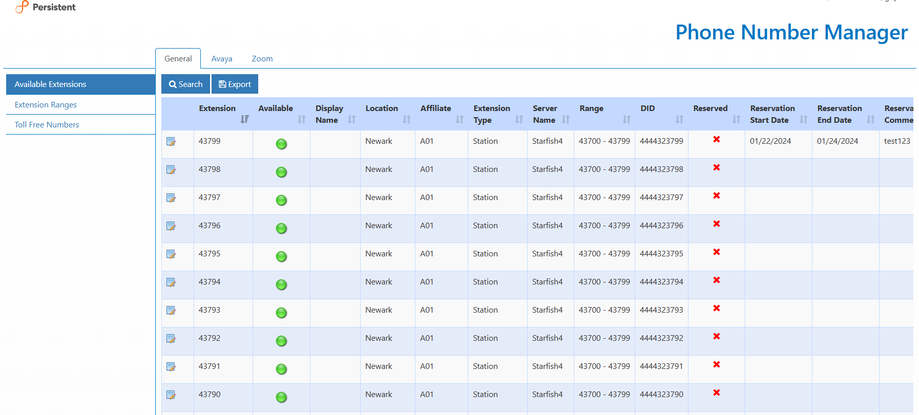Click the red reserved X for 43796
919x415 pixels.
pyautogui.click(x=717, y=224)
